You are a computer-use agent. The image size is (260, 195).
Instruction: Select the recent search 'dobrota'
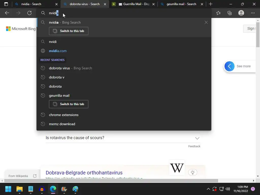(x=124, y=86)
